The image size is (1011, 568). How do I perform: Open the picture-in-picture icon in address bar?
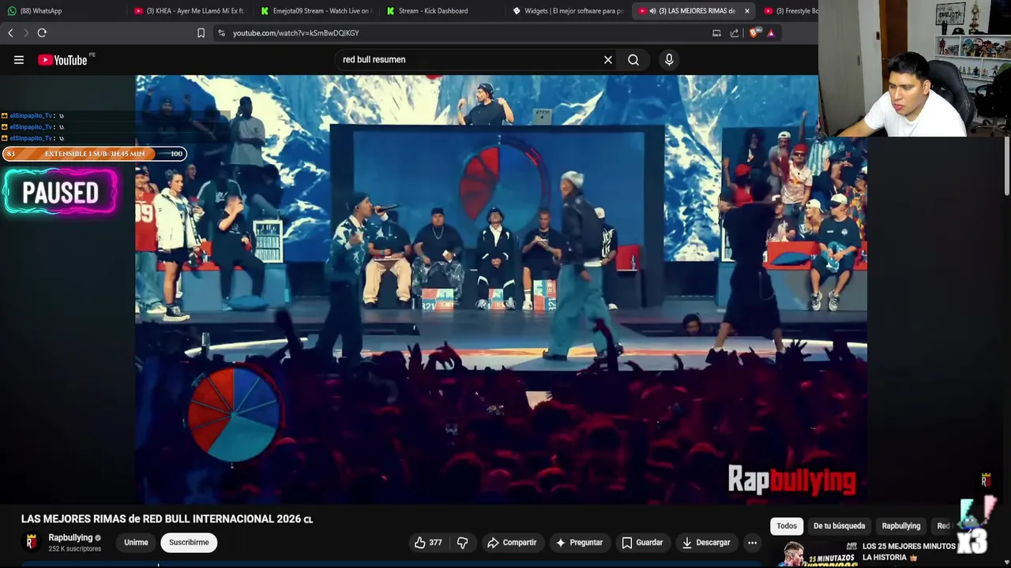tap(716, 33)
